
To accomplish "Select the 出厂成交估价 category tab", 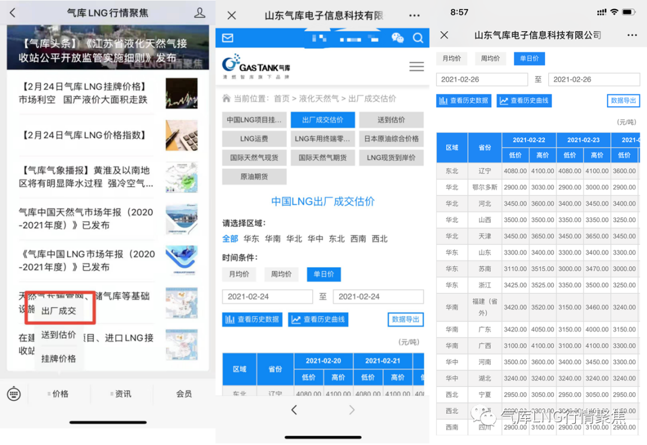I will pyautogui.click(x=323, y=120).
